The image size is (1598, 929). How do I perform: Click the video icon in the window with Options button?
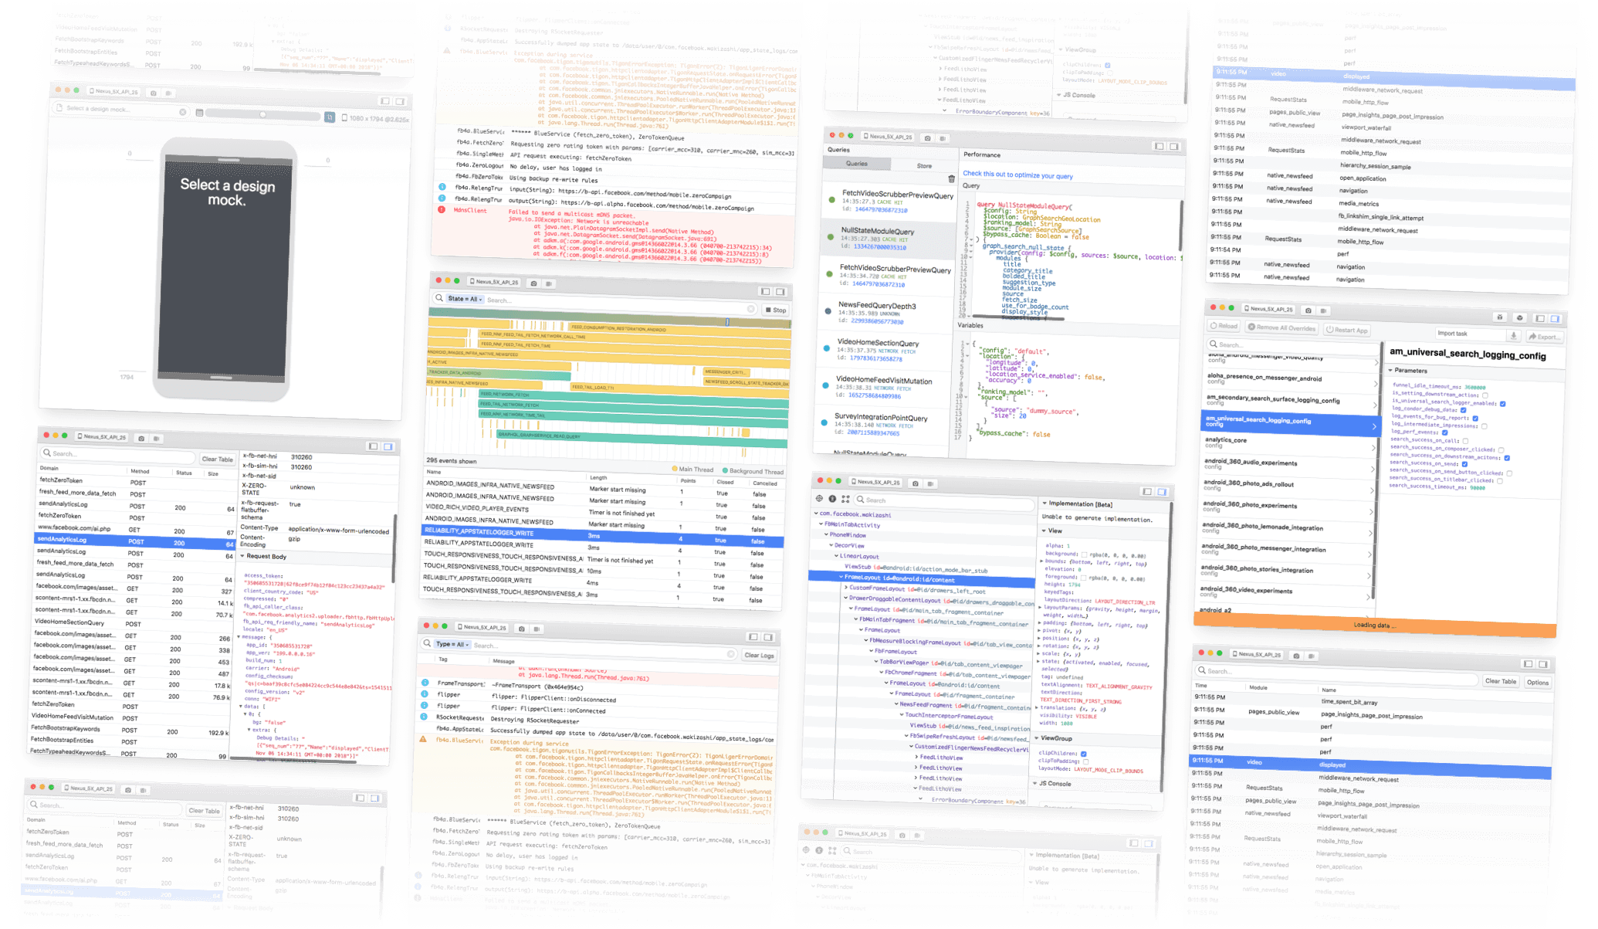coord(1312,656)
